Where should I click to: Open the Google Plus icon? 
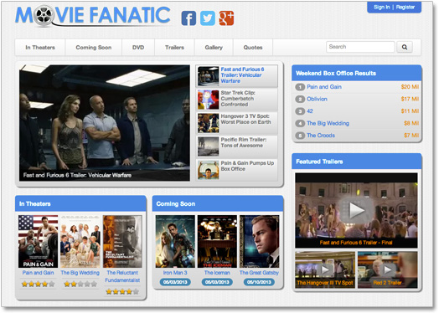click(x=226, y=18)
